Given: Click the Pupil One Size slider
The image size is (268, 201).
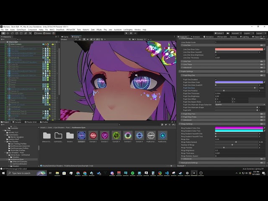Looking at the screenshot, I should 237,88.
